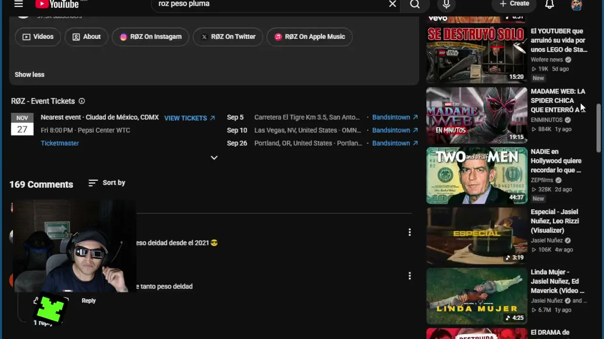The image size is (604, 339).
Task: Open the channel Videos chip
Action: pyautogui.click(x=38, y=37)
